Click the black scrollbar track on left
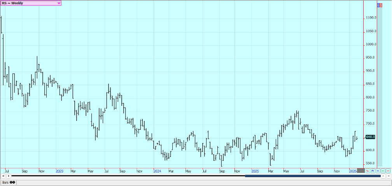This screenshot has width=392, height=186. click(x=117, y=176)
